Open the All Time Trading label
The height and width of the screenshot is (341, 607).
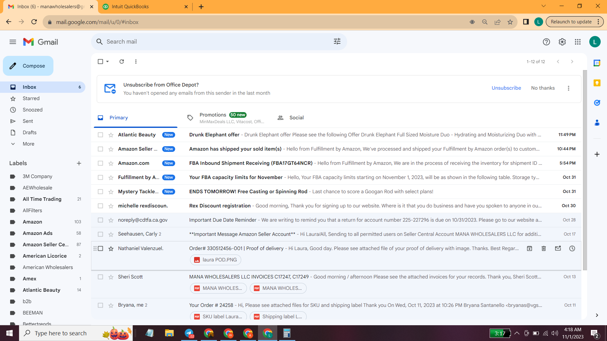pos(43,199)
